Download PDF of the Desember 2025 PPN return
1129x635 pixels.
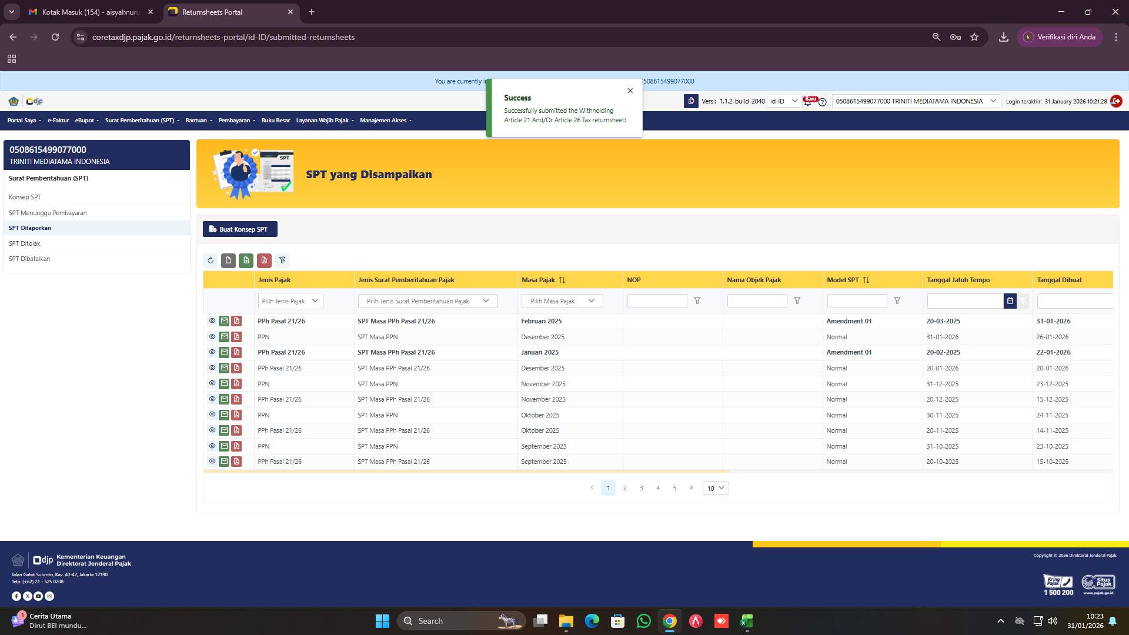[236, 337]
